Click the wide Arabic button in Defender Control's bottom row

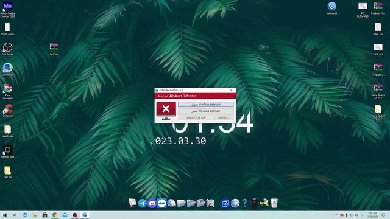point(196,117)
